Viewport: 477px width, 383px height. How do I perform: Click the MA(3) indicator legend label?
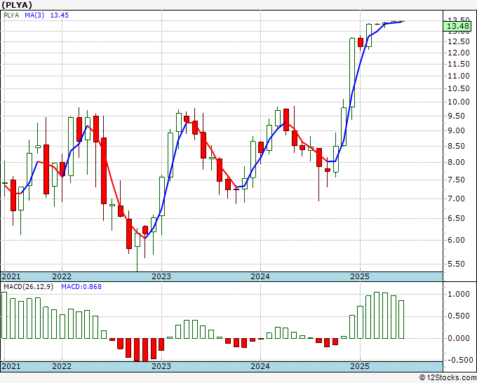tap(34, 15)
